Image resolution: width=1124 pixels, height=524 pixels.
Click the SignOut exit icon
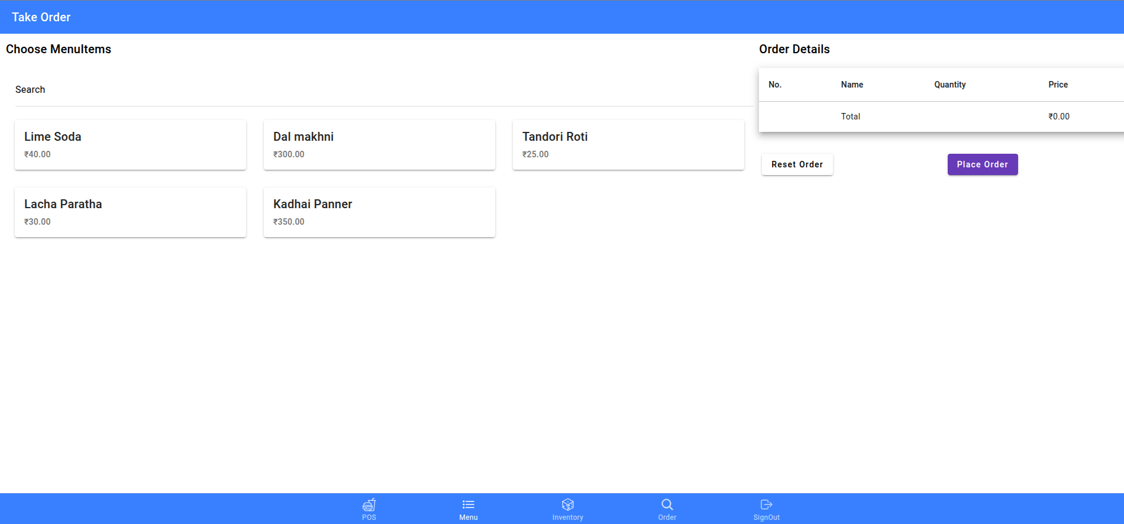click(x=766, y=504)
